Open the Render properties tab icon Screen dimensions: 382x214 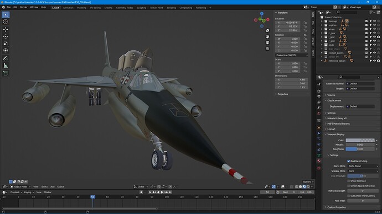coord(319,91)
